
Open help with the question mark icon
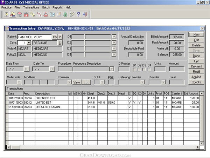[x=78, y=14]
